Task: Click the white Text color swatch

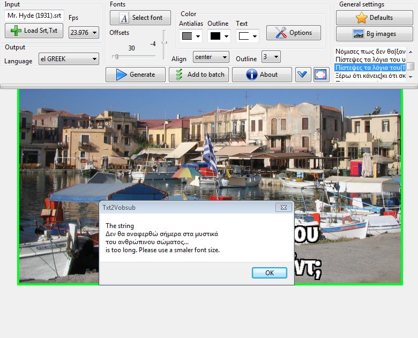Action: (244, 36)
